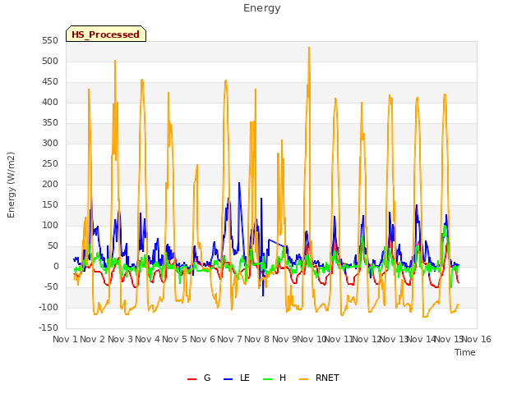Click the 500 y-axis tick label
The height and width of the screenshot is (394, 526).
[50, 62]
